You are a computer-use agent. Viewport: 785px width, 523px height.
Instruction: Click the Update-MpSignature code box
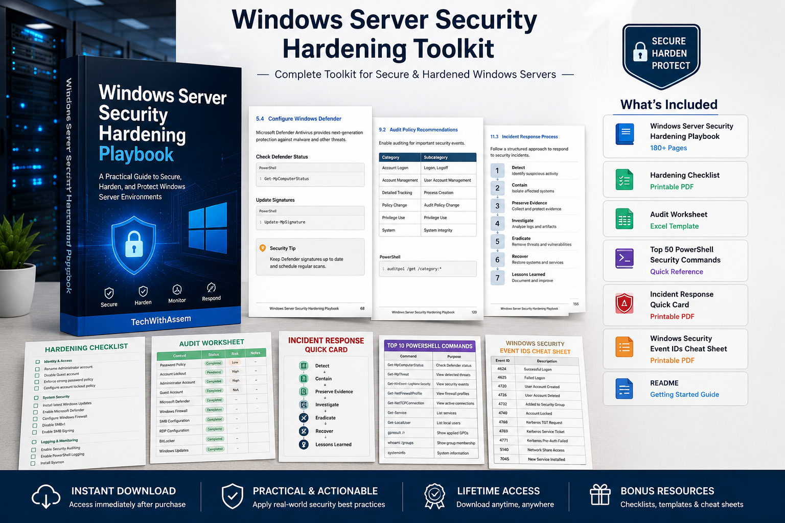pos(310,218)
